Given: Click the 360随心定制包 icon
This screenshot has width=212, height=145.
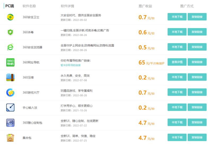Looking at the screenshot, I should (x=10, y=123).
